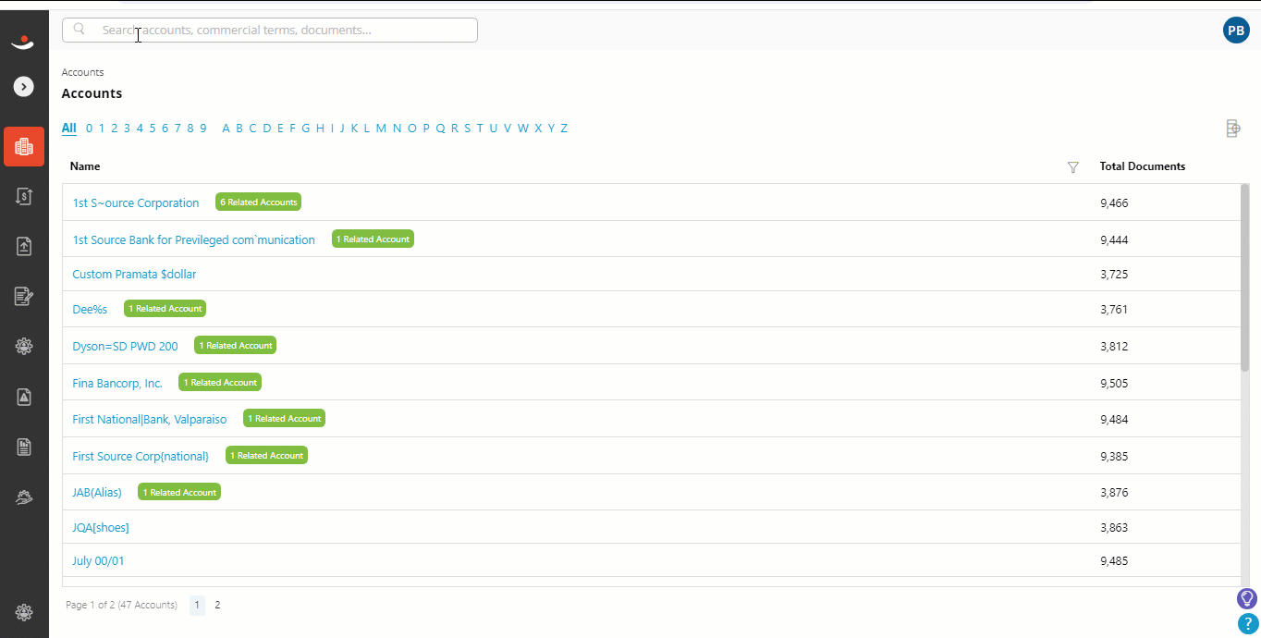
Task: Open the Accounts buildings icon in sidebar
Action: tap(24, 146)
